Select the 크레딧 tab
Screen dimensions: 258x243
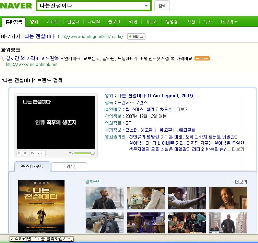click(x=69, y=167)
